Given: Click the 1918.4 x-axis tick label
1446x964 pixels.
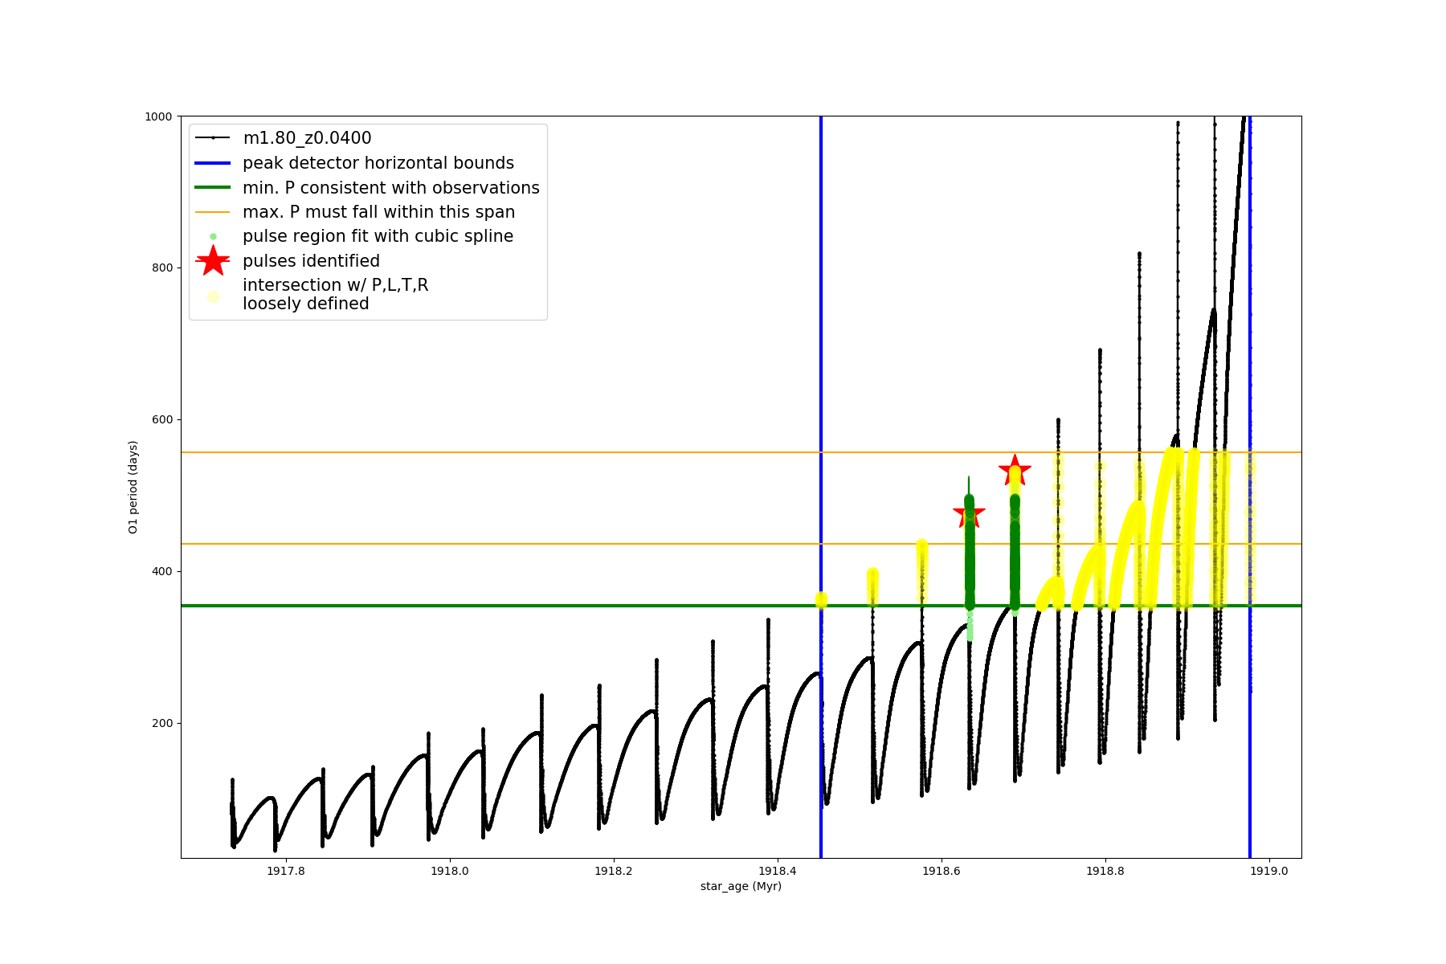Looking at the screenshot, I should tap(778, 871).
